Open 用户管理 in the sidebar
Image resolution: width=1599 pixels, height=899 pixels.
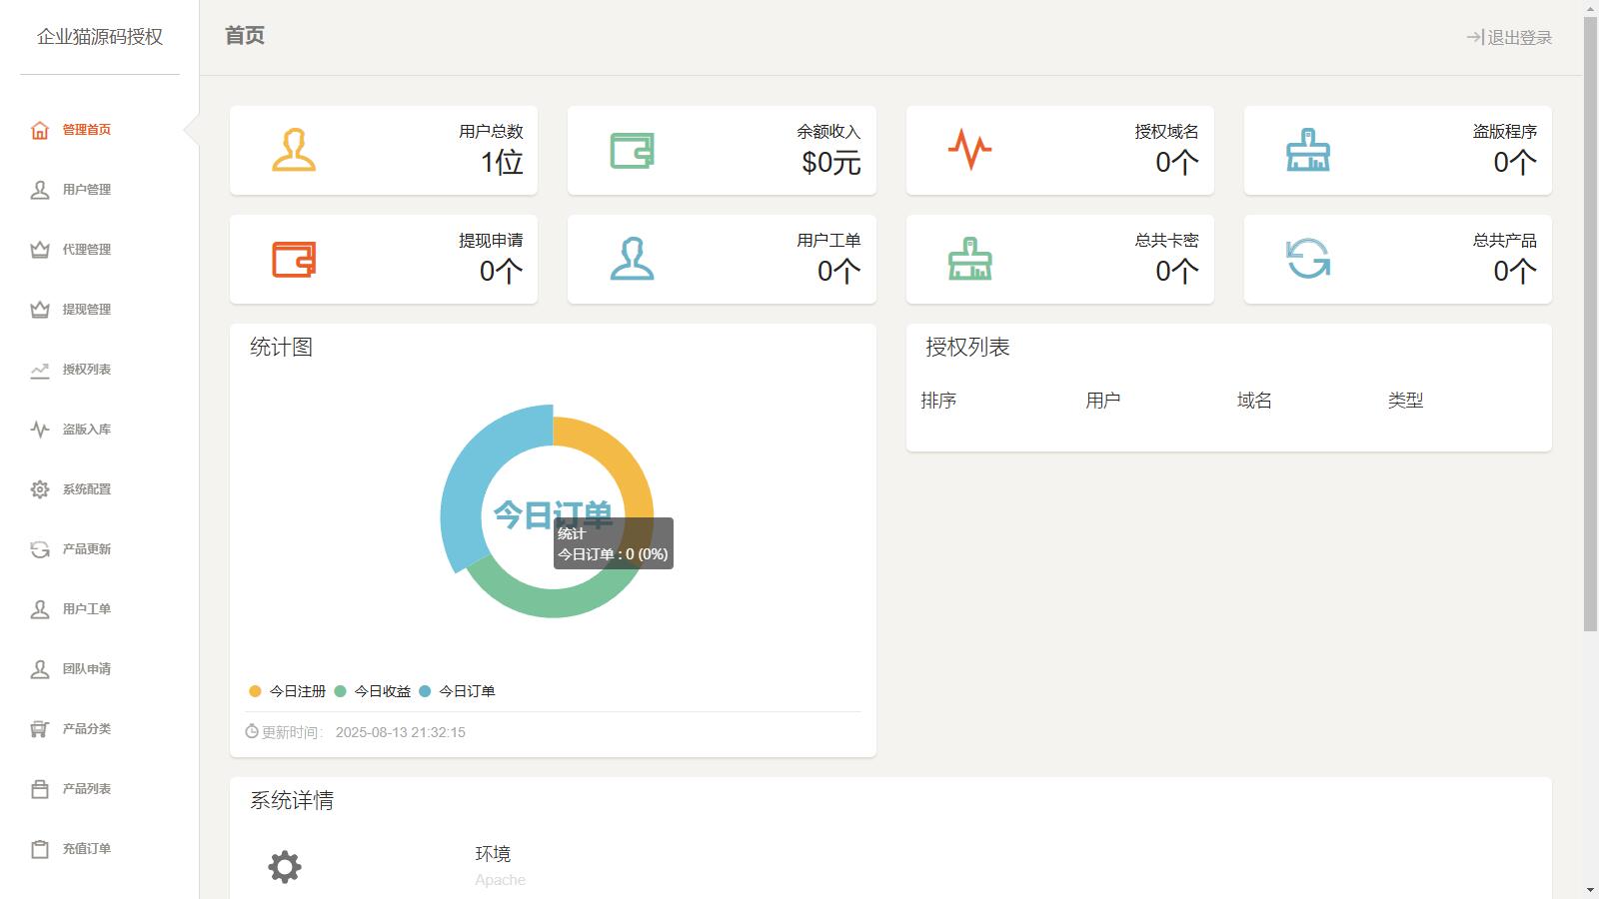pyautogui.click(x=86, y=190)
